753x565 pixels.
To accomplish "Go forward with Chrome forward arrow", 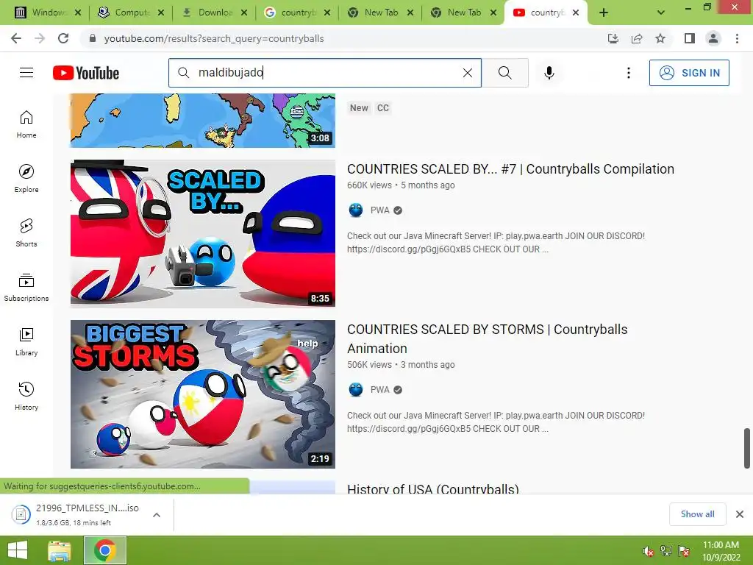I will click(x=40, y=38).
